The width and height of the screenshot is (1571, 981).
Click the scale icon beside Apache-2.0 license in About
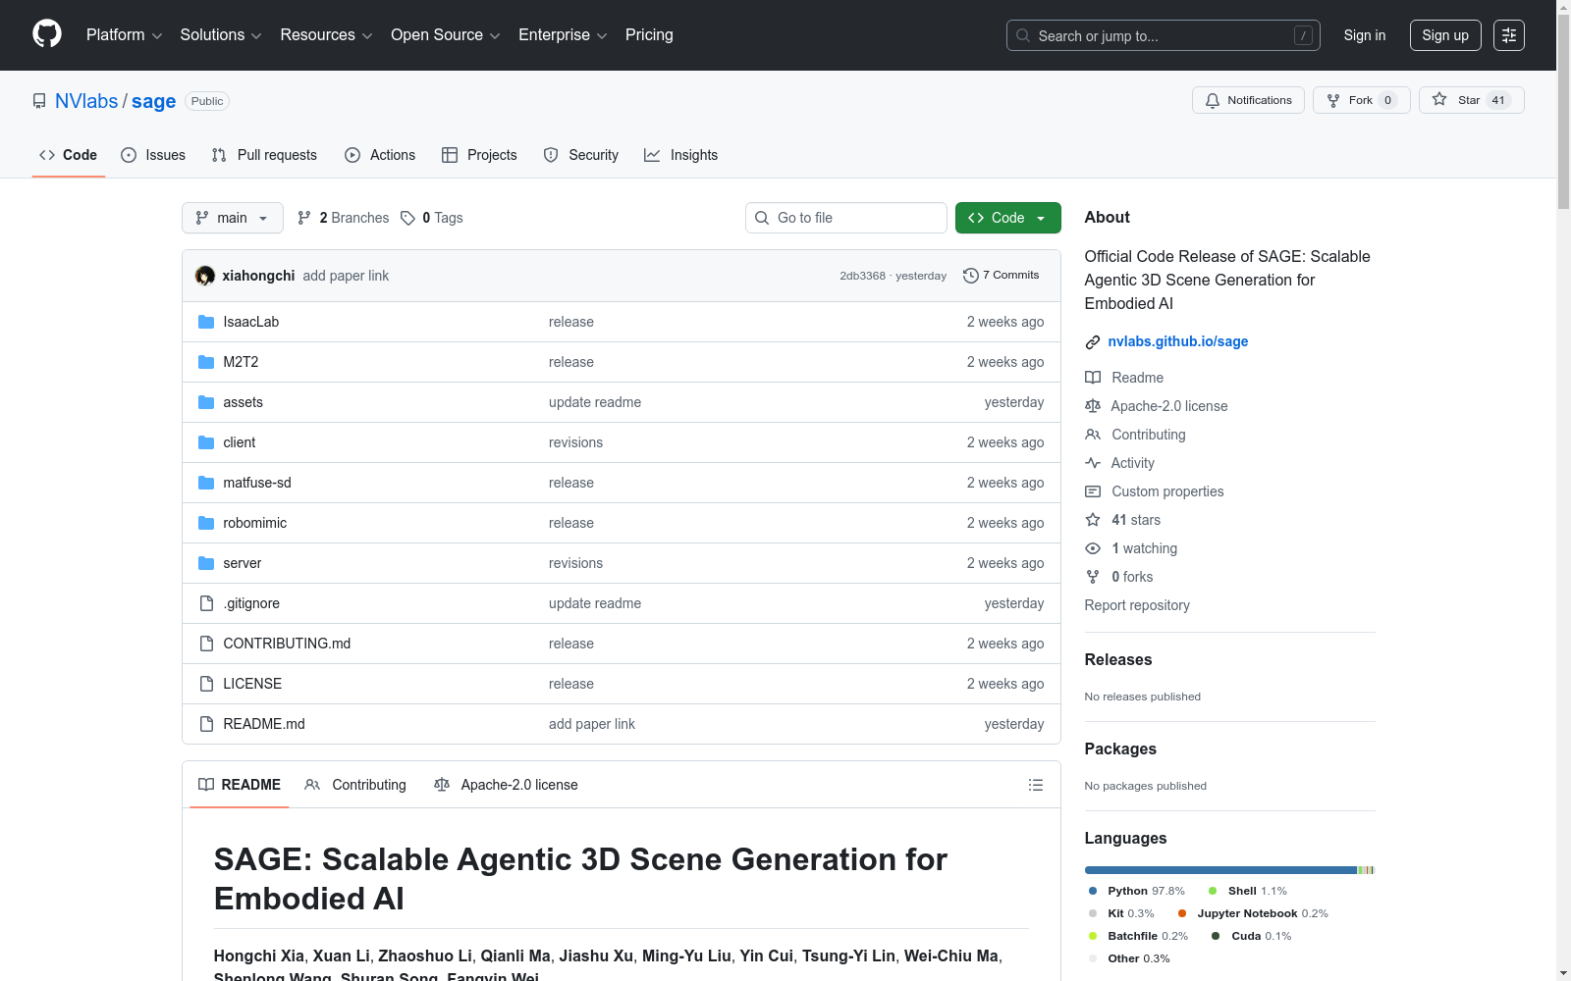pyautogui.click(x=1093, y=406)
